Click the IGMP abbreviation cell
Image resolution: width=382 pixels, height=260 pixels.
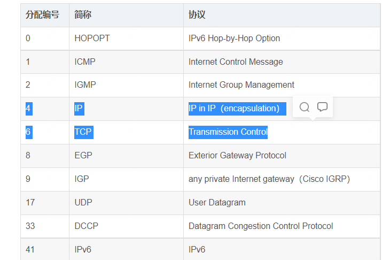85,85
